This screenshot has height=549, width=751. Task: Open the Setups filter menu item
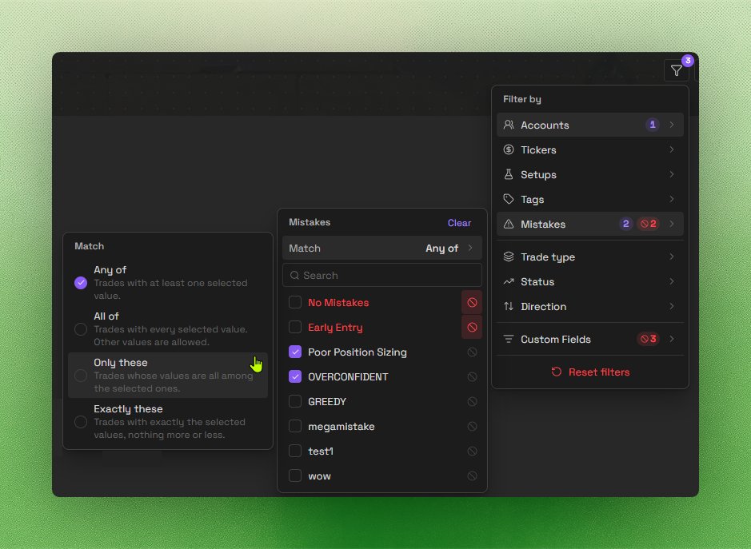[x=589, y=175]
